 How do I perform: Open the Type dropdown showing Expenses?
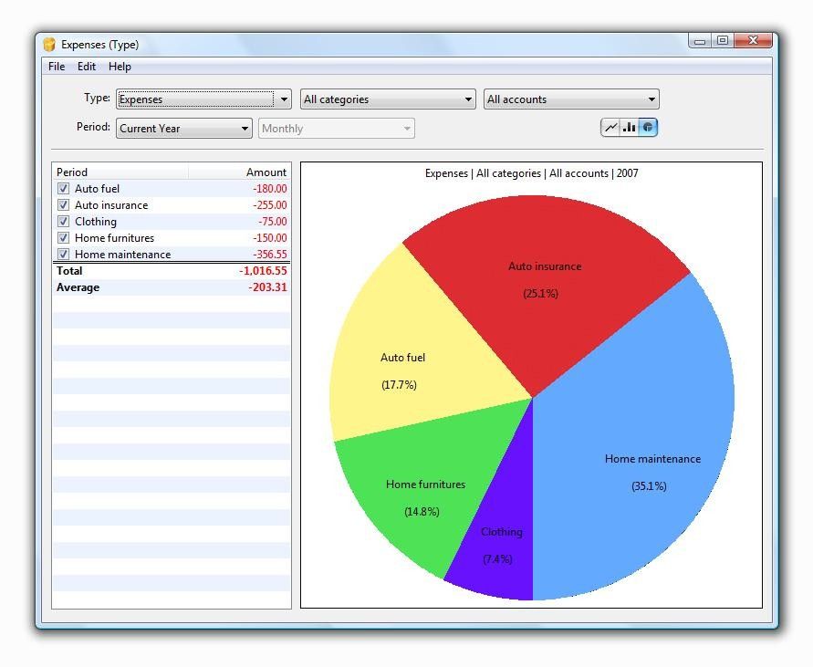(x=203, y=99)
